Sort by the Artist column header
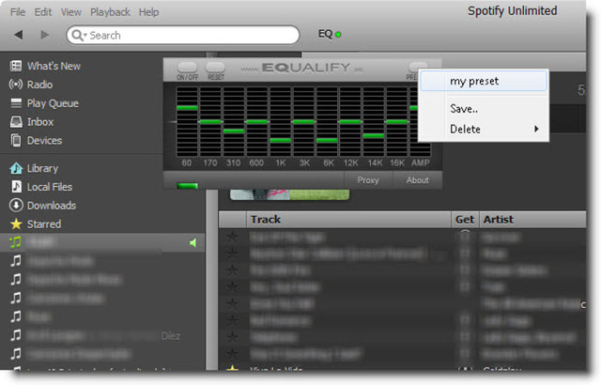 pyautogui.click(x=532, y=220)
